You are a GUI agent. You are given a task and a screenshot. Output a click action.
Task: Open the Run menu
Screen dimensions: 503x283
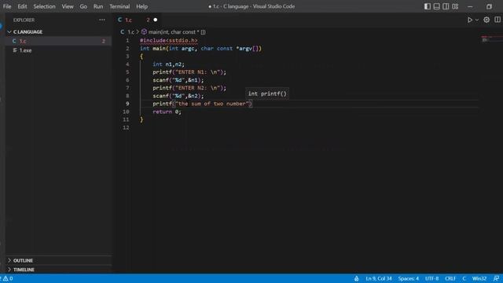(98, 6)
